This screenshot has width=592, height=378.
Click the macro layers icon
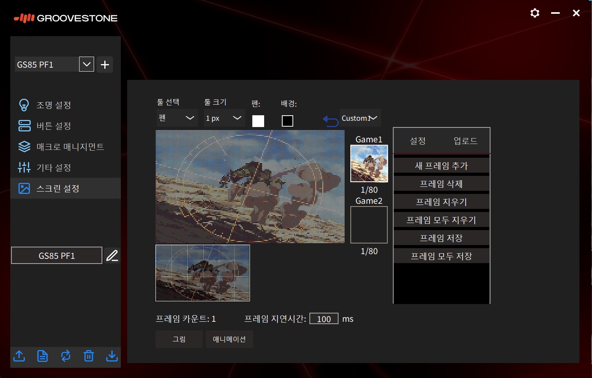(24, 147)
